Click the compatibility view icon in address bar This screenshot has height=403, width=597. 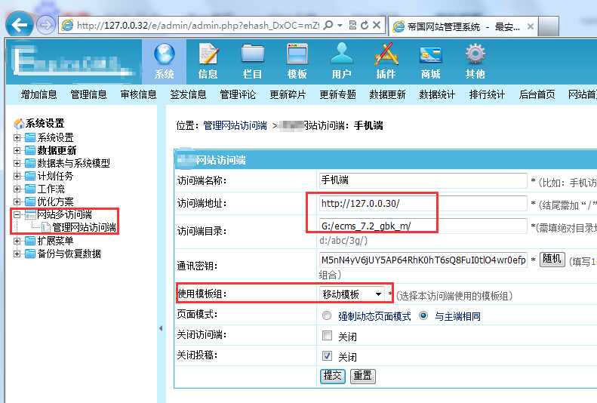click(352, 26)
